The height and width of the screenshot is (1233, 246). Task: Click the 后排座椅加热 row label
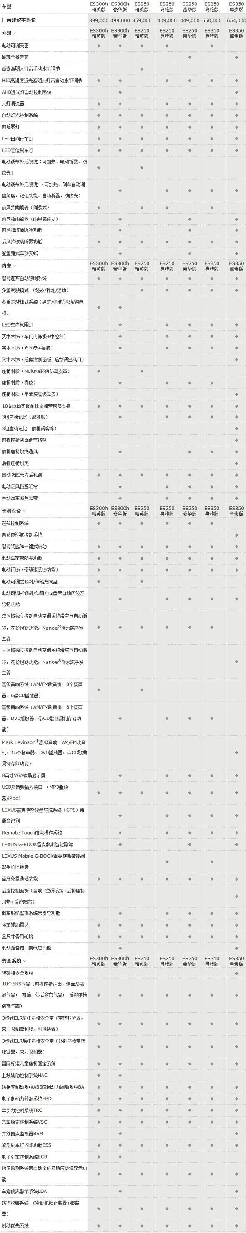coord(15,463)
